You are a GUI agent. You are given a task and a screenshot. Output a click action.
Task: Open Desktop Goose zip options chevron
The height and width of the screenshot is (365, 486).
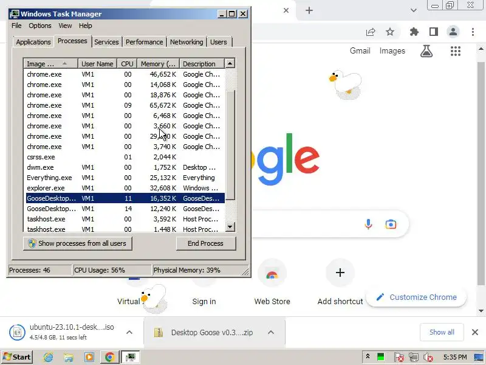tap(271, 332)
